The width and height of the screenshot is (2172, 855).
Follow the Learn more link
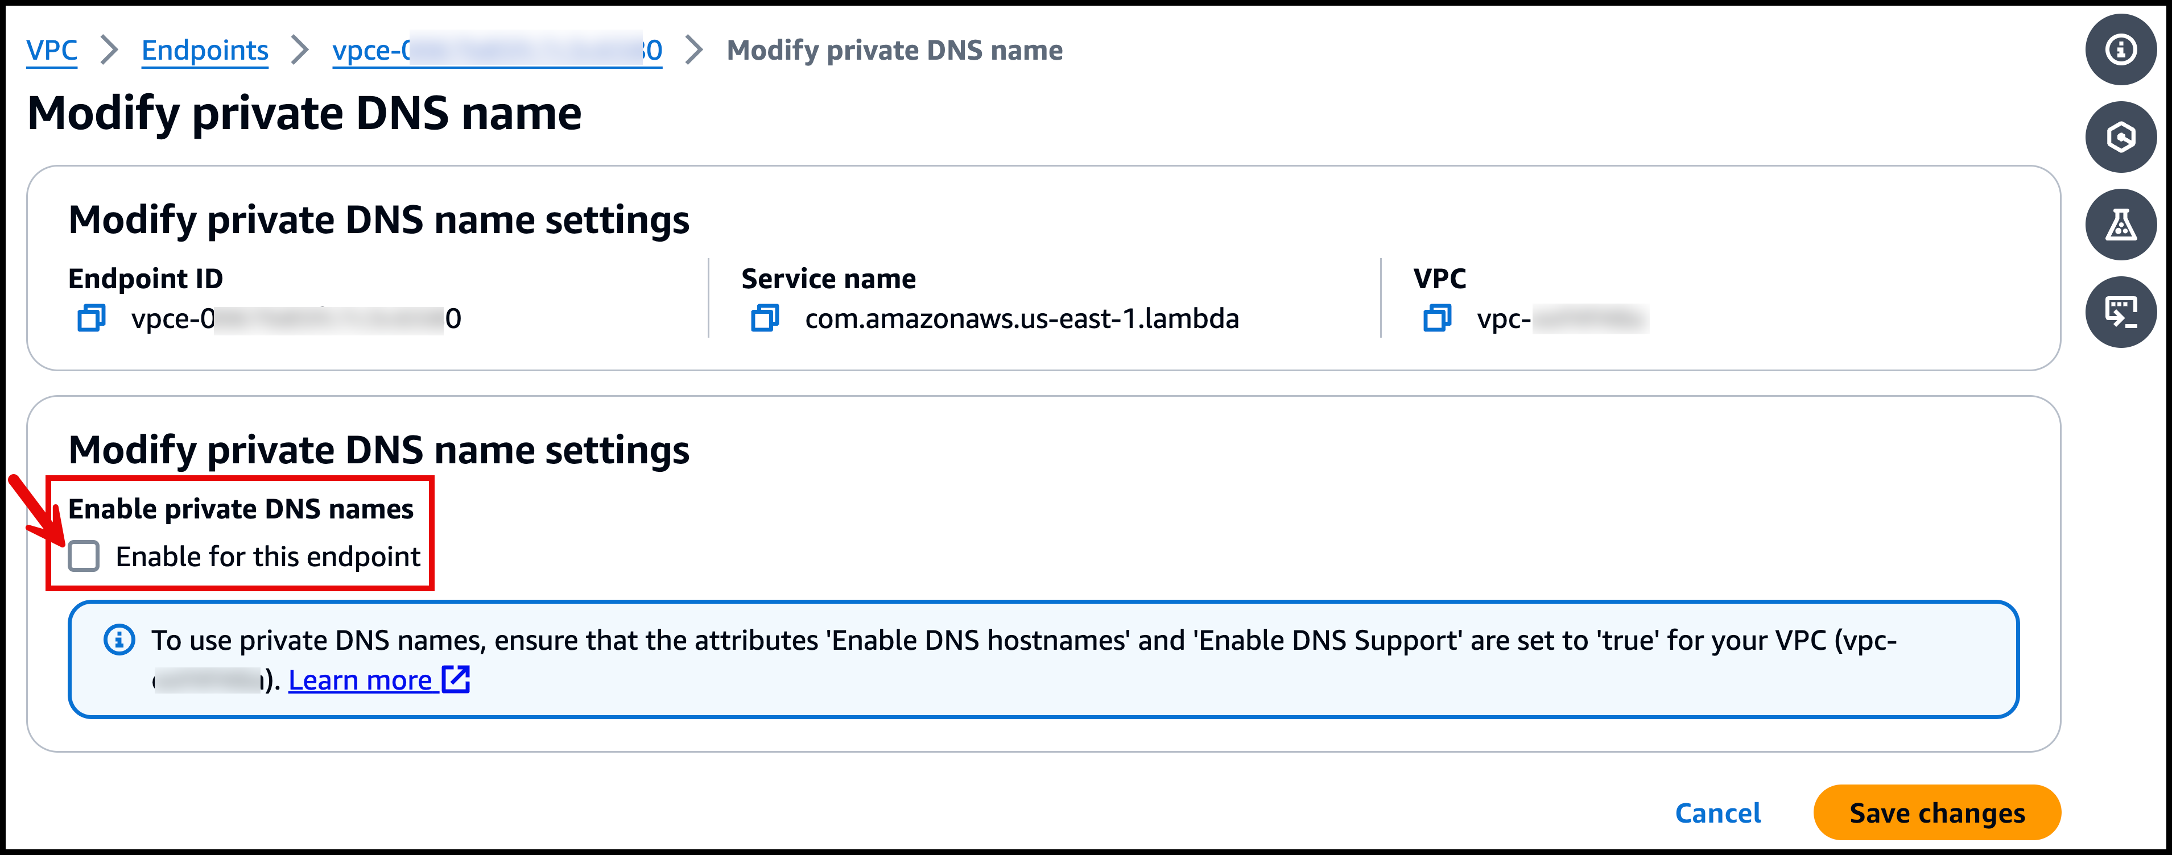pyautogui.click(x=360, y=680)
